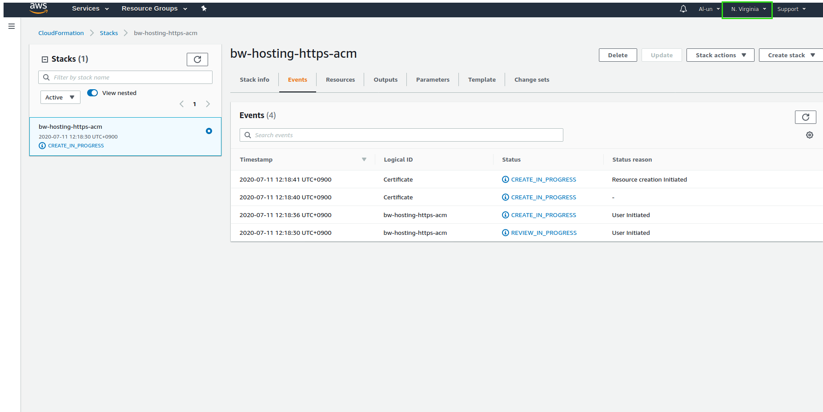
Task: Click the pin shortcut icon in top bar
Action: tap(204, 8)
